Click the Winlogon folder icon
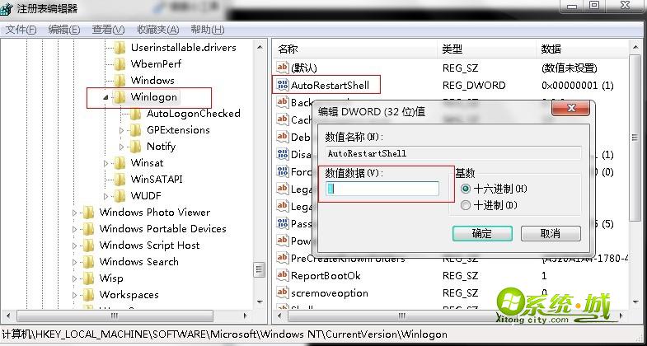 [120, 97]
